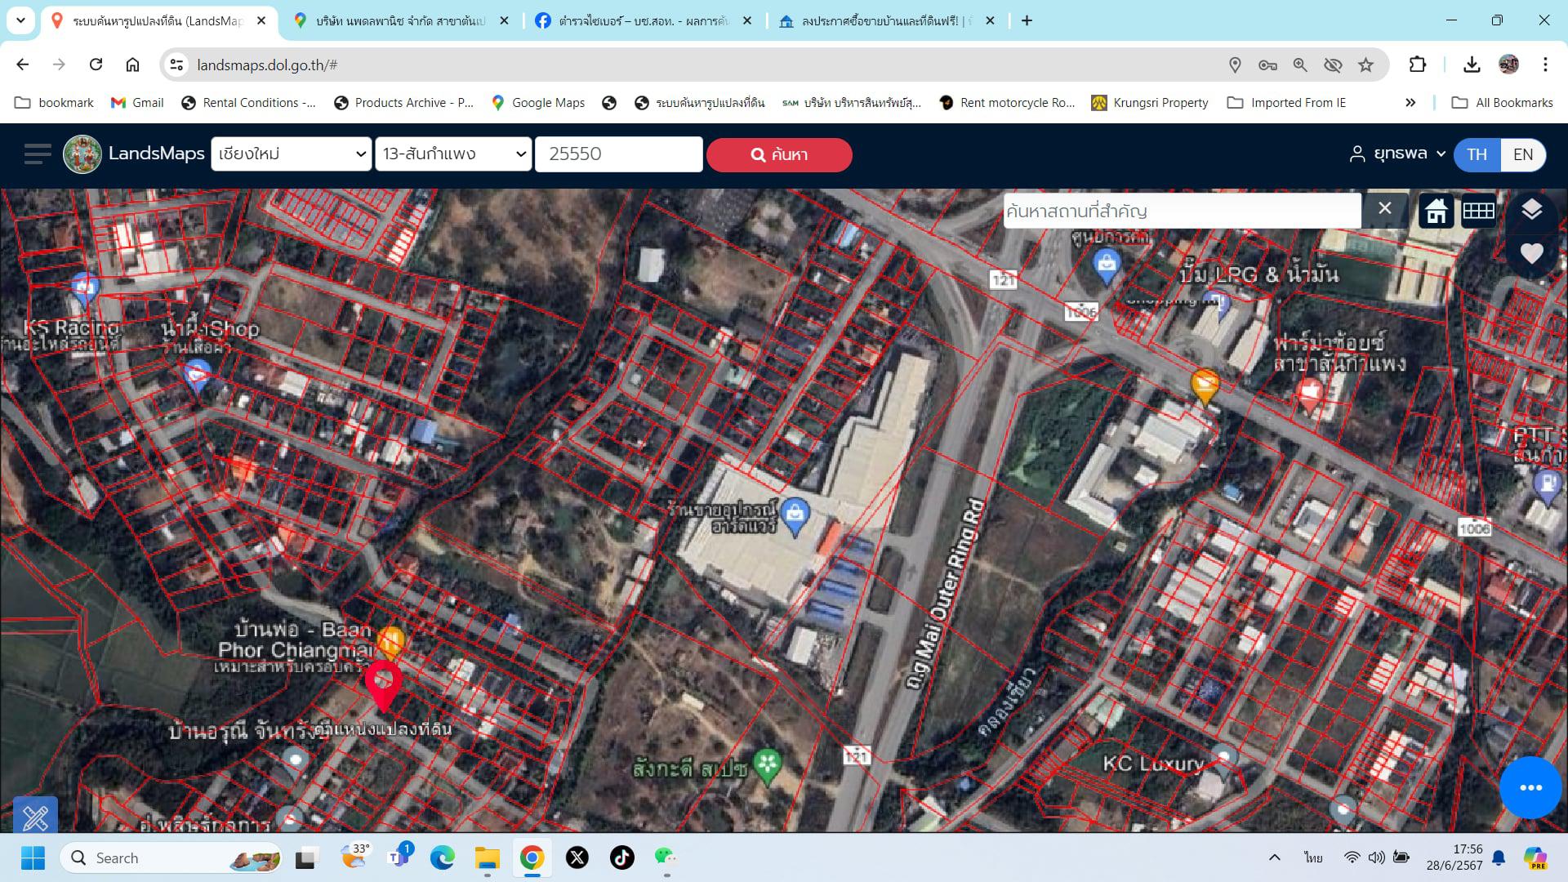Bookmark this page with the star icon

1365,65
